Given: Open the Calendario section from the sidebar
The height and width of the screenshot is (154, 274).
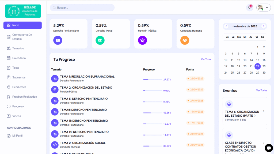Looking at the screenshot, I should (9, 58).
